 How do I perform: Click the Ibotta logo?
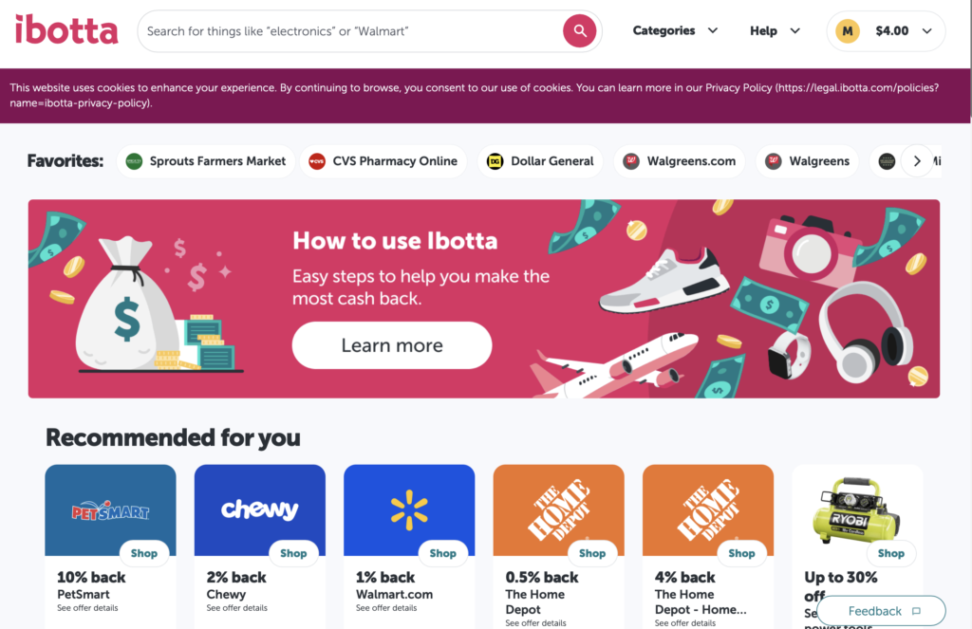66,29
